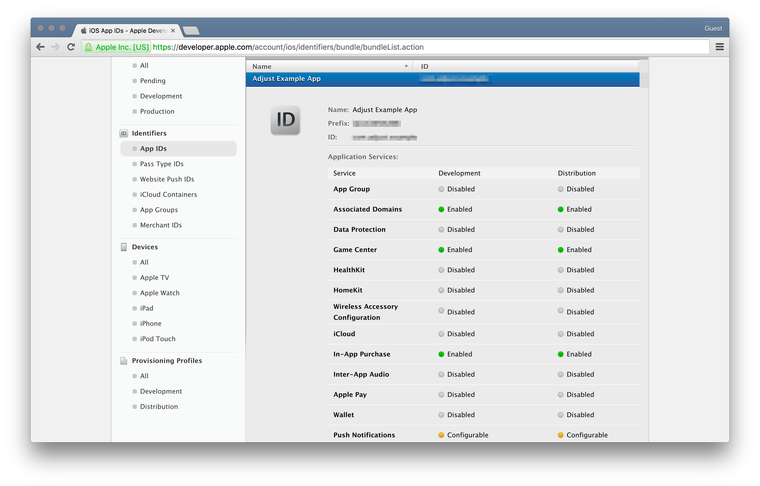Open iCloud Containers in sidebar
760x486 pixels.
click(168, 194)
